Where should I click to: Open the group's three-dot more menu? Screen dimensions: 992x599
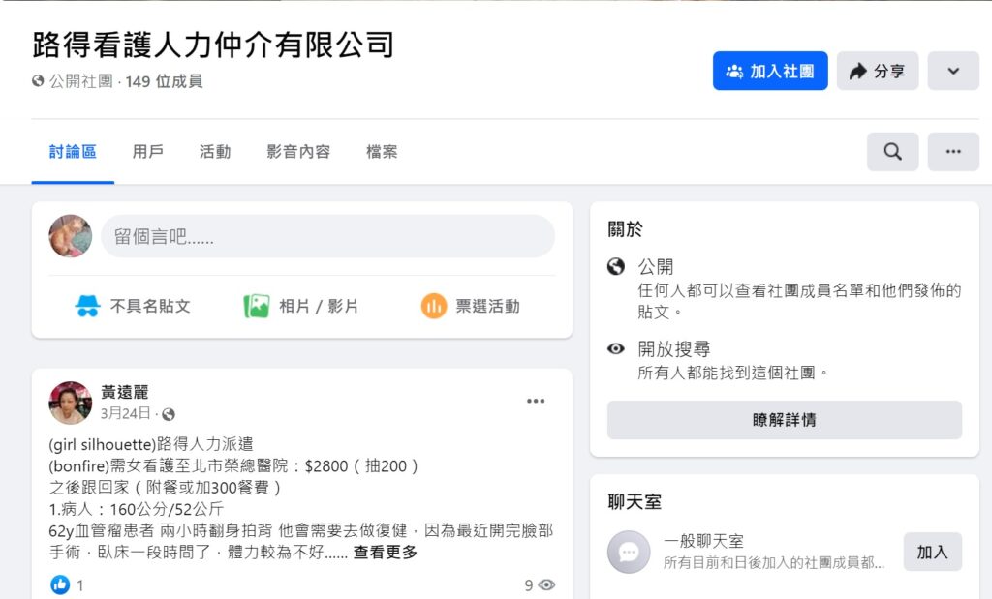953,152
